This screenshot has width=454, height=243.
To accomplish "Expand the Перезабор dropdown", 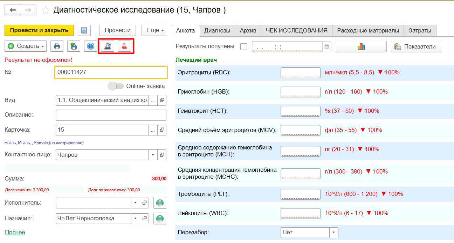I will pos(333,232).
